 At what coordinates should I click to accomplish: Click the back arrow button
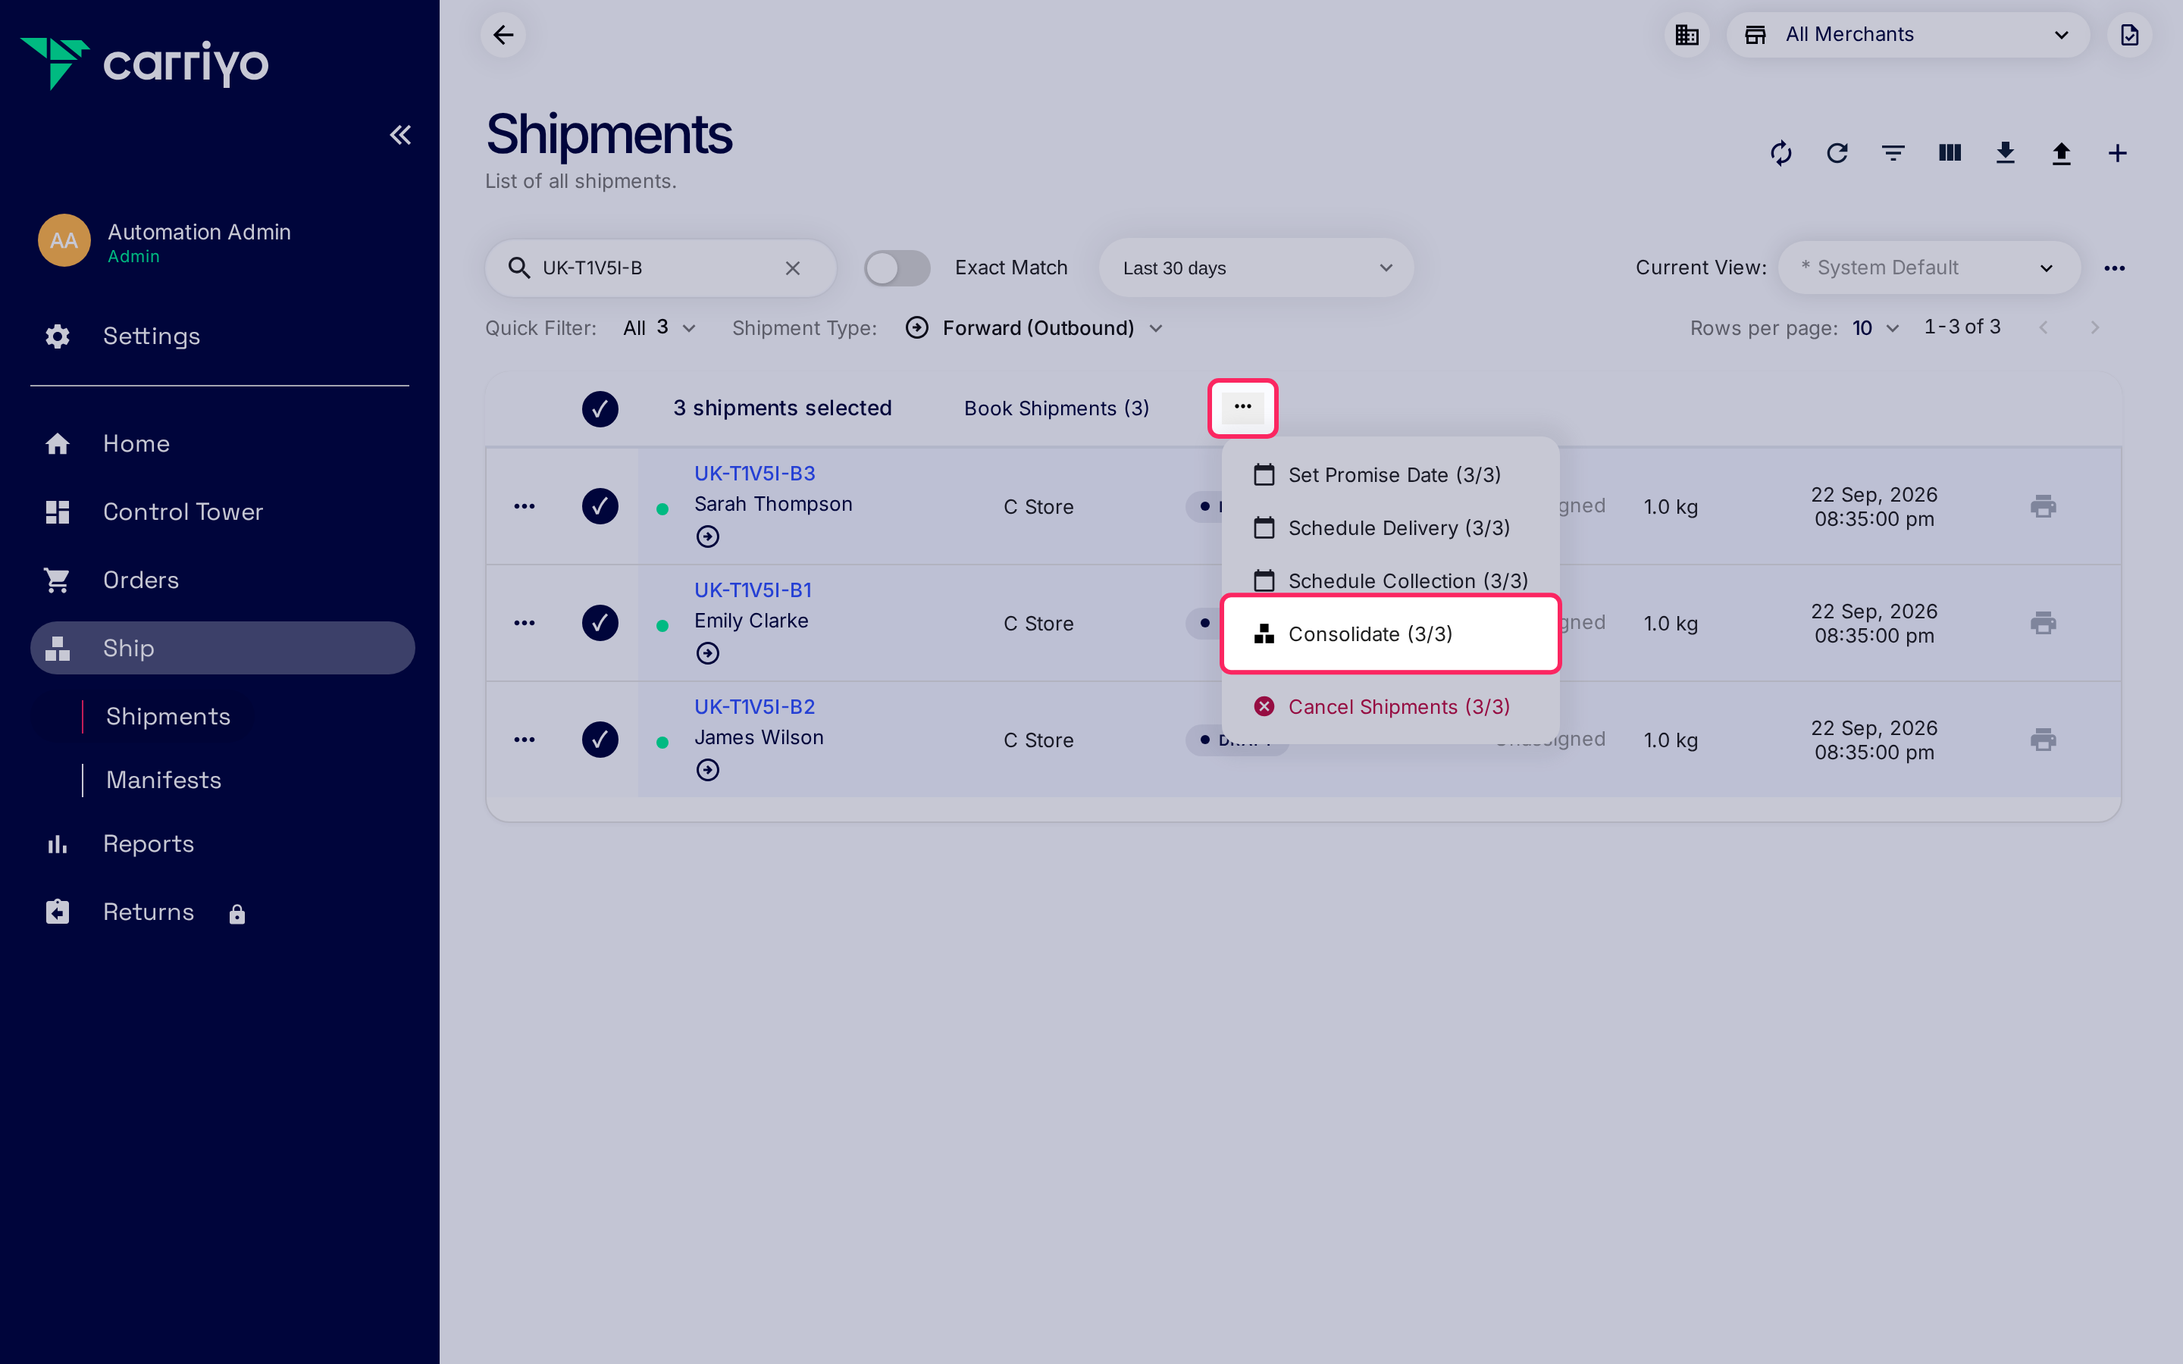click(x=503, y=35)
